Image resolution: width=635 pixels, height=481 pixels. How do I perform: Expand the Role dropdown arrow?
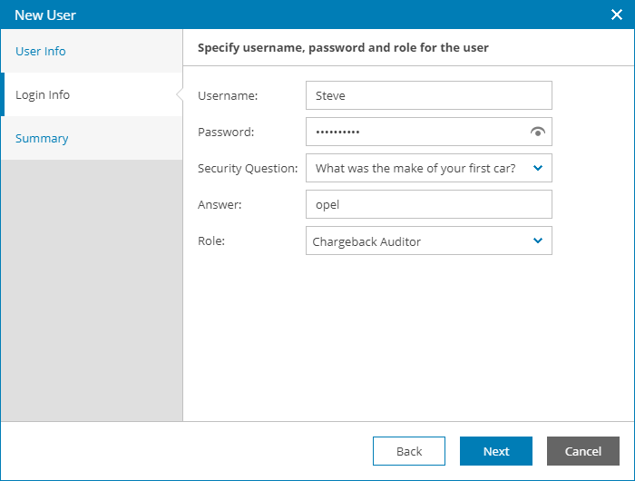click(x=538, y=240)
